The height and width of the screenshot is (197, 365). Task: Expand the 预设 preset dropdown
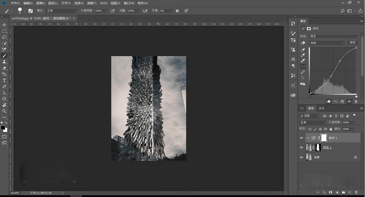(x=334, y=36)
